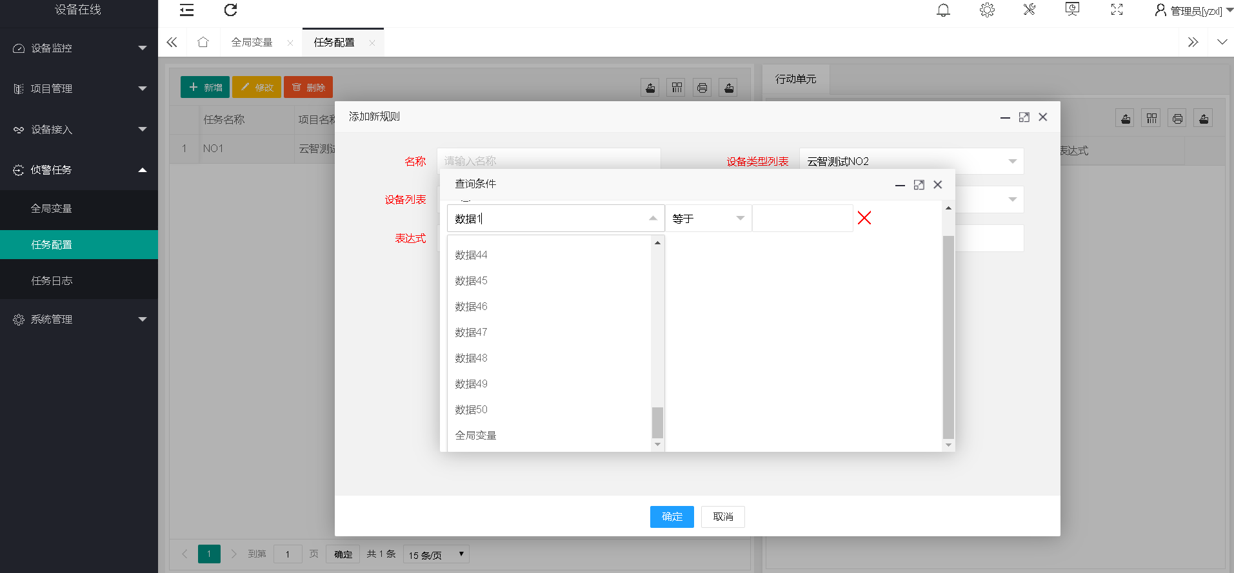Open the 设备类型列表 dropdown showing 云智测试NO2
Viewport: 1234px width, 573px height.
pos(911,161)
